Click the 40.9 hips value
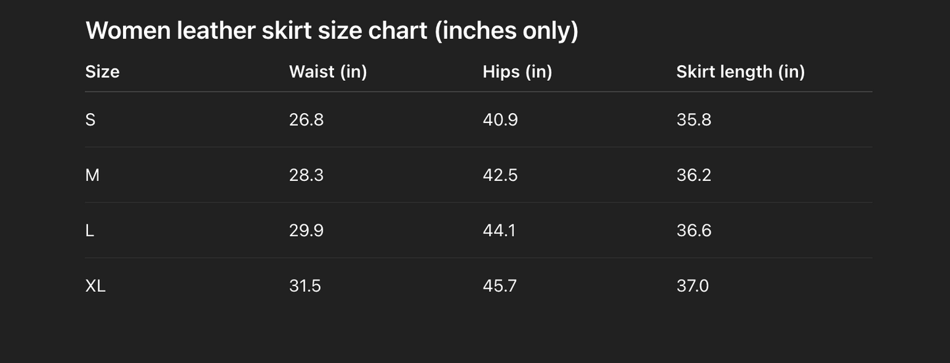The width and height of the screenshot is (950, 363). click(x=500, y=120)
